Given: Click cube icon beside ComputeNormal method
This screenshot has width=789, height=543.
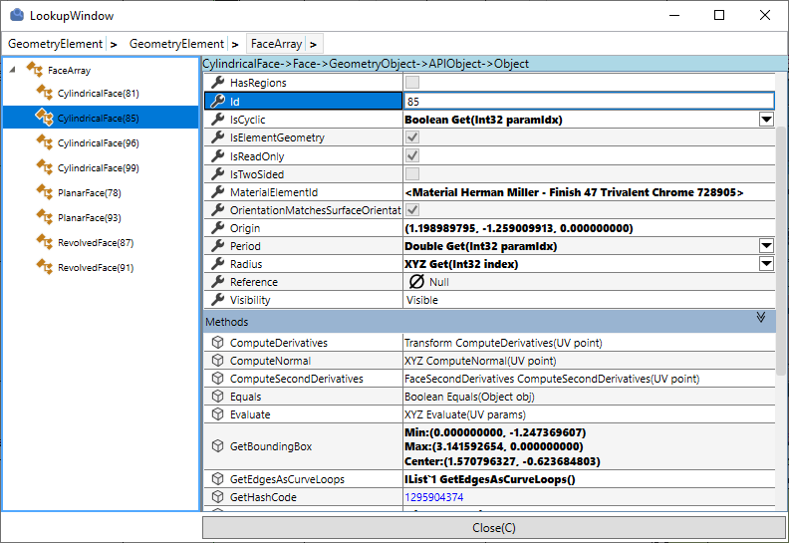Looking at the screenshot, I should point(217,361).
